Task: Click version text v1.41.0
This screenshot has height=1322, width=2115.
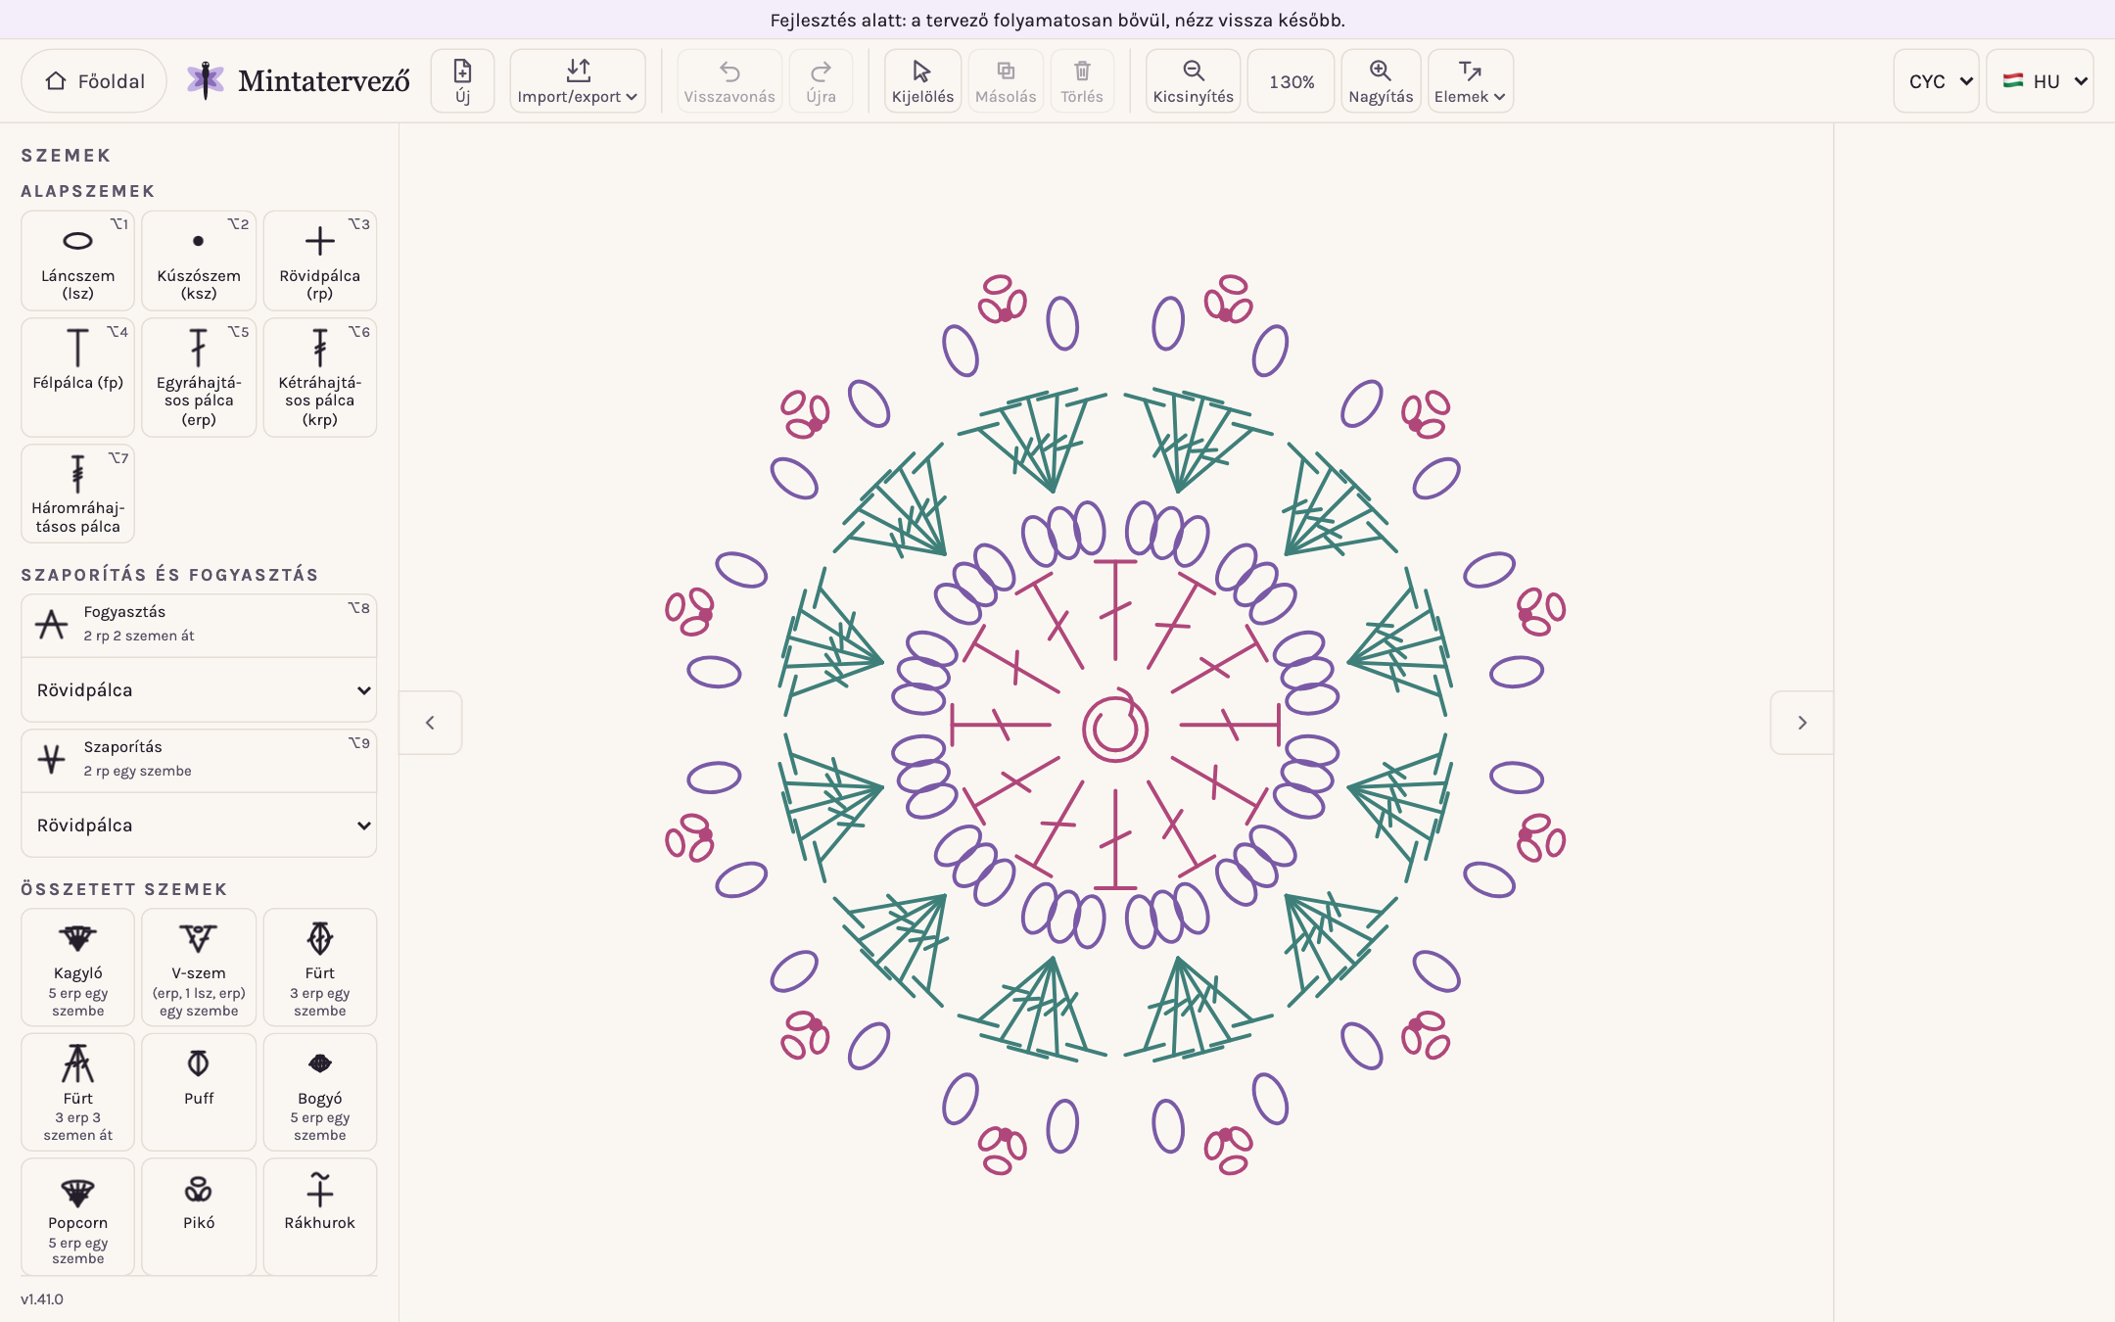Action: pos(42,1299)
